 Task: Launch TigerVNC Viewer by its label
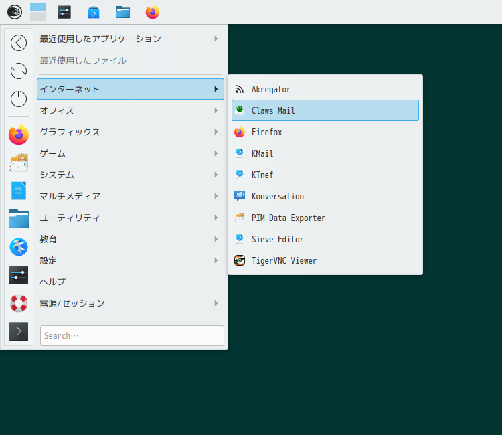point(284,260)
